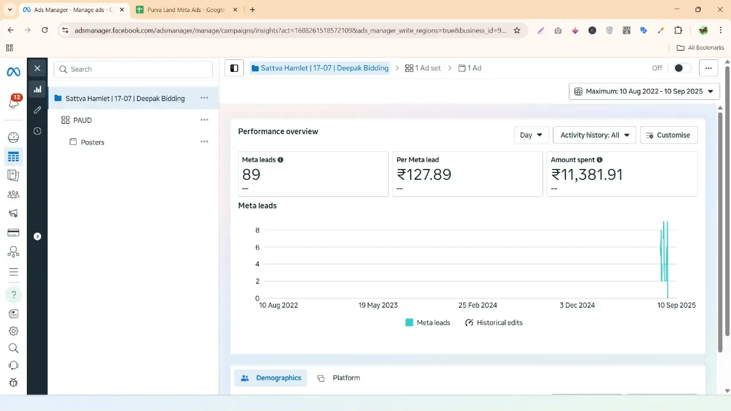Image resolution: width=731 pixels, height=411 pixels.
Task: Open the Day granularity dropdown
Action: [531, 135]
